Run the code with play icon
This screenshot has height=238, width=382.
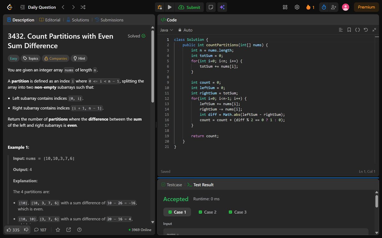coord(170,7)
